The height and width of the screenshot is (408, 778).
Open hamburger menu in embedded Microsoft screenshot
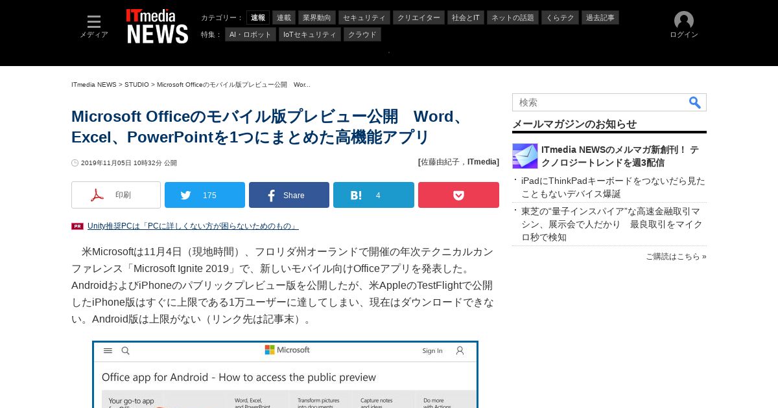[x=108, y=350]
